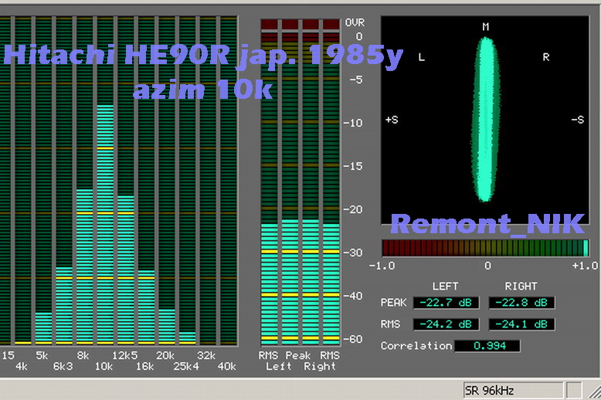Viewport: 601px width, 400px height.
Task: Click the 25k4 spectrum band bar
Action: point(187,337)
